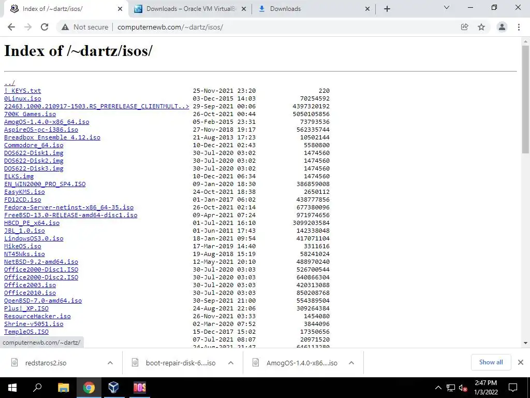Viewport: 530px width, 398px height.
Task: Click the 22463.1000 RS_PRERELEASE link
Action: click(x=96, y=106)
